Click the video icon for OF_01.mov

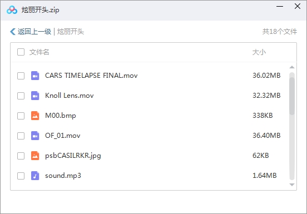point(35,136)
